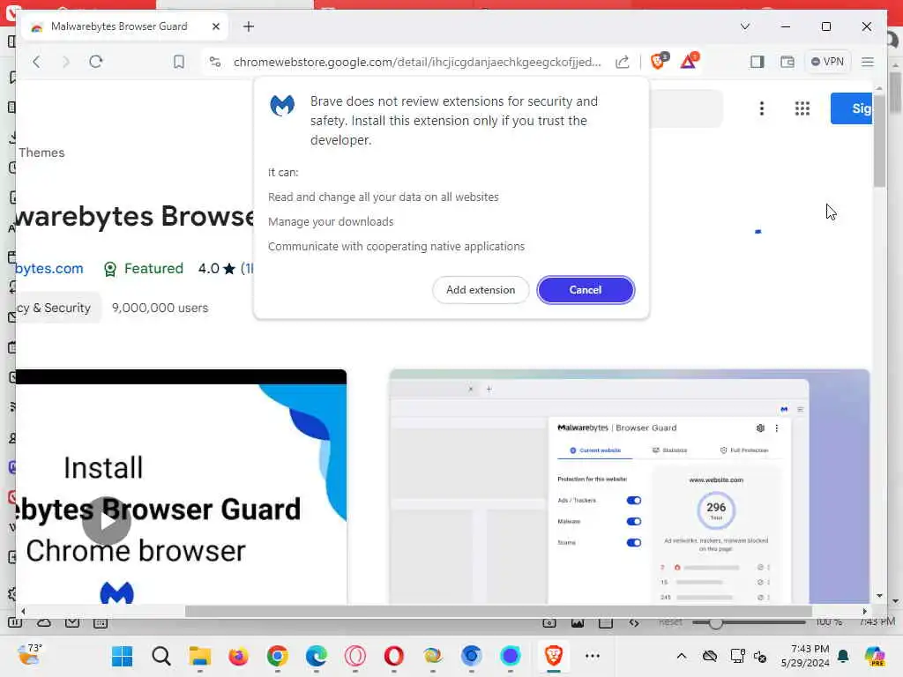Click the muted volume tray icon

(760, 656)
